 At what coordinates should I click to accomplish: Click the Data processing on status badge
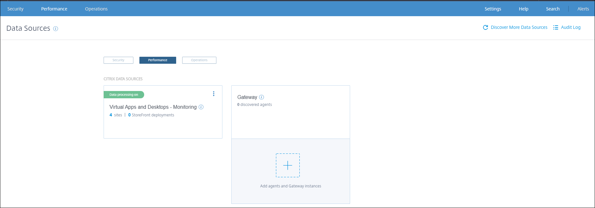pyautogui.click(x=124, y=94)
